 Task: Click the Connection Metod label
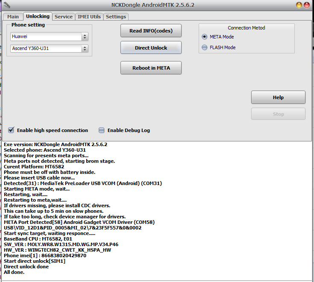point(247,28)
